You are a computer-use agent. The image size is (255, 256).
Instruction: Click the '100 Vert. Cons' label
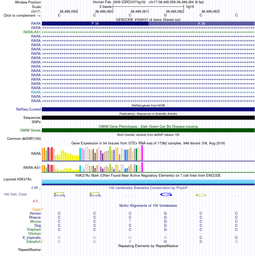pyautogui.click(x=15, y=194)
